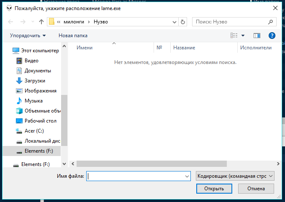Select Музыка folder in sidebar
The image size is (285, 202).
33,101
